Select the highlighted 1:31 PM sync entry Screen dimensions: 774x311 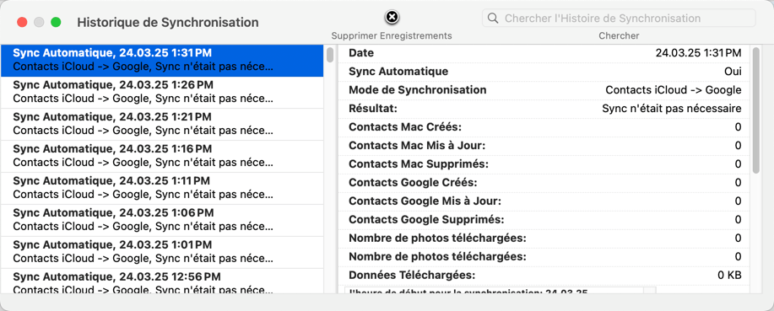pyautogui.click(x=162, y=60)
